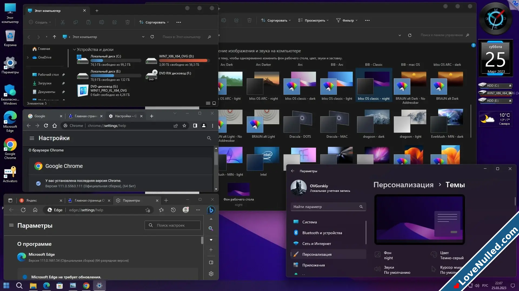
Task: Click the Персонализация menu item in Settings
Action: click(317, 254)
